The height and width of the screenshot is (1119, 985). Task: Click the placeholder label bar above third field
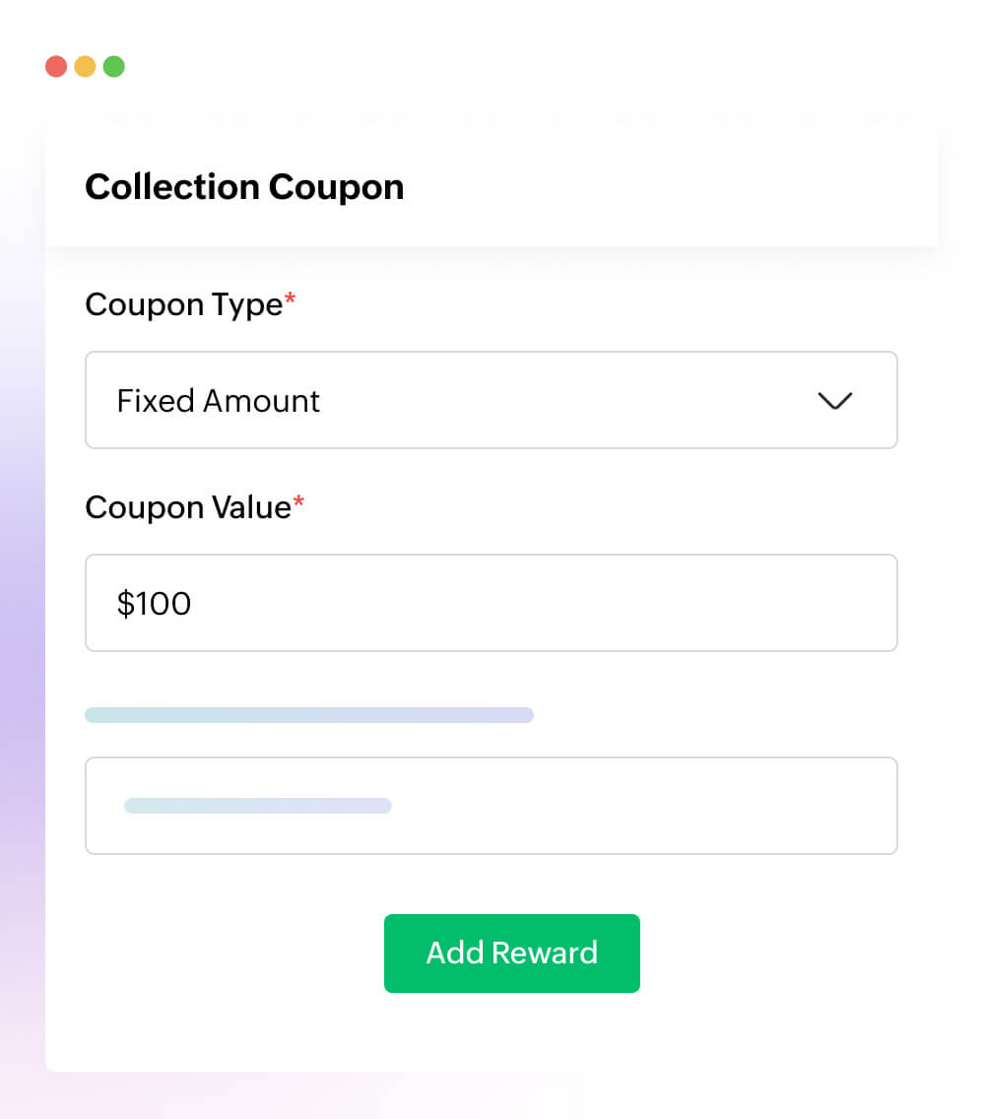pyautogui.click(x=308, y=715)
